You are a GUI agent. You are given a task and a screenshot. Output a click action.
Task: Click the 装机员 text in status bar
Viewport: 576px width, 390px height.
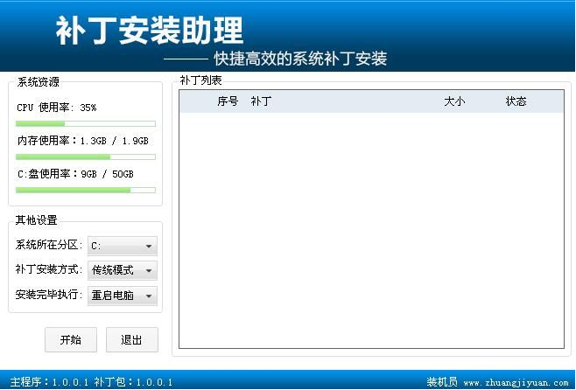tap(442, 382)
